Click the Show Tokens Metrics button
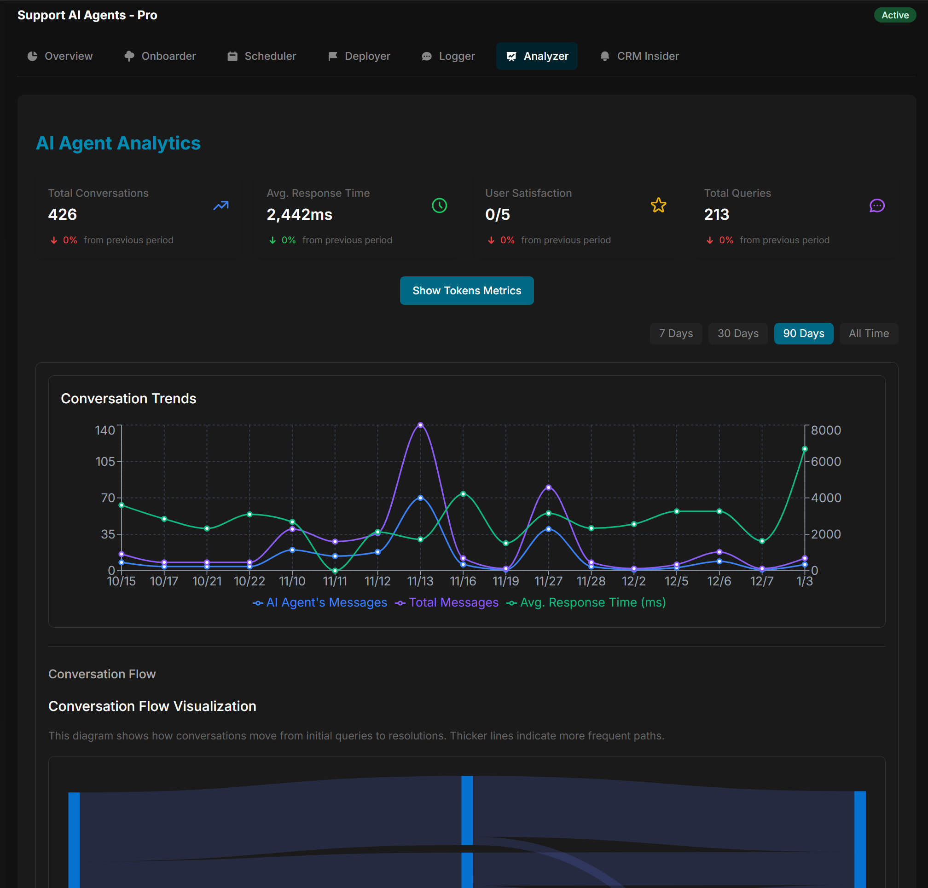 point(466,291)
